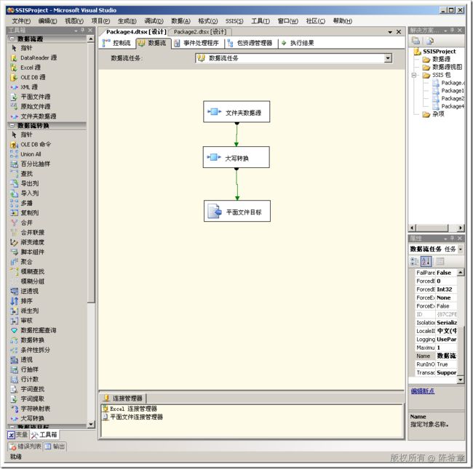This screenshot has height=469, width=473.
Task: Sort properties alphabetically button
Action: click(426, 261)
